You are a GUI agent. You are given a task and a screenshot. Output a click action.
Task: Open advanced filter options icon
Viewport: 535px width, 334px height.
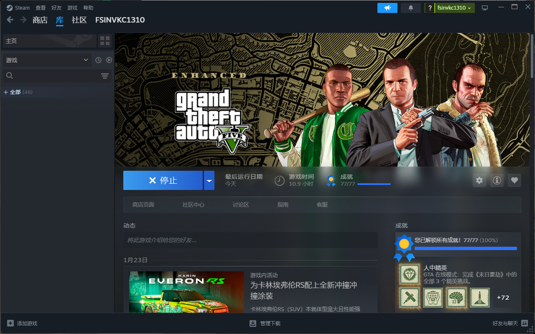click(104, 76)
